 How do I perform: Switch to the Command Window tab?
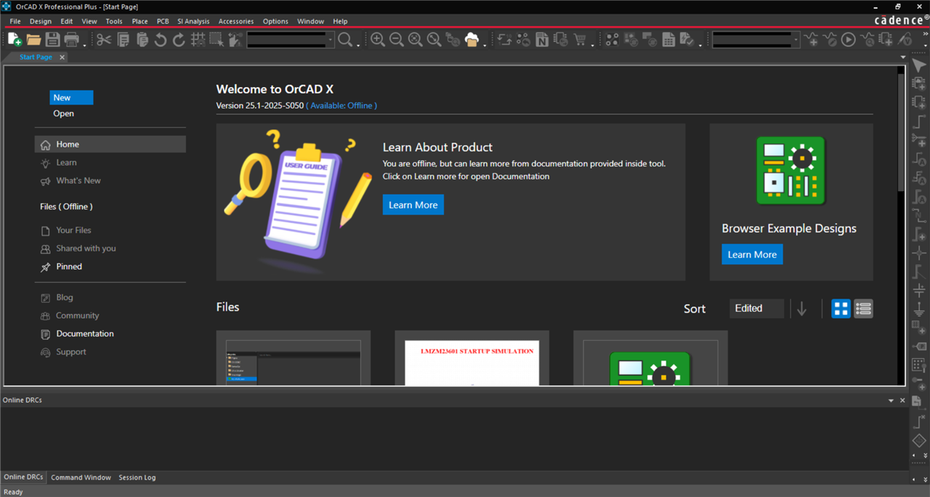tap(81, 477)
